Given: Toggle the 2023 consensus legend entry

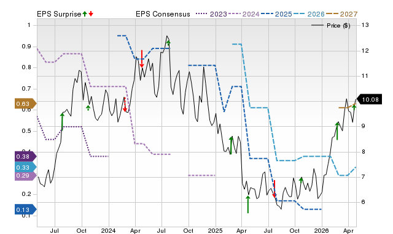Looking at the screenshot, I should pos(211,14).
